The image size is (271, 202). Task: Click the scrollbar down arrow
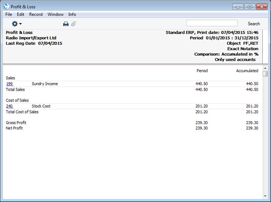[x=265, y=196]
